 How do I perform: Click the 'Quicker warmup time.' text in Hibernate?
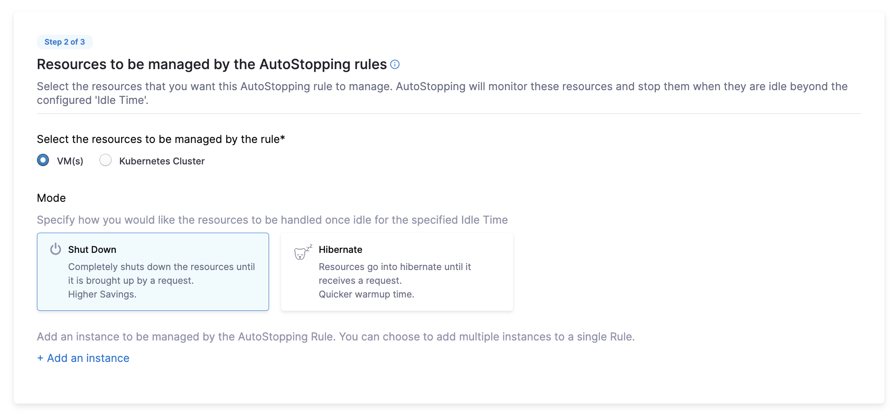coord(366,294)
